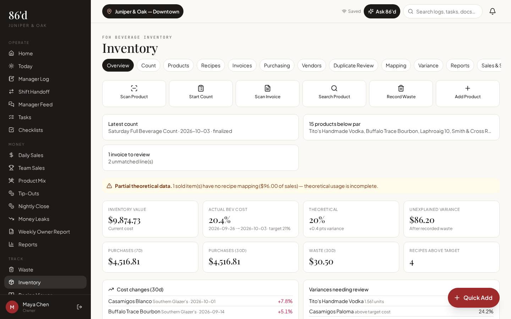Screen dimensions: 511x319
Task: Open Team Sales trophy item
Action: (45, 168)
